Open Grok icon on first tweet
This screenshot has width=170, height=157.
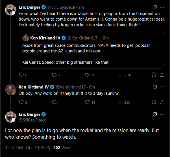click(154, 7)
